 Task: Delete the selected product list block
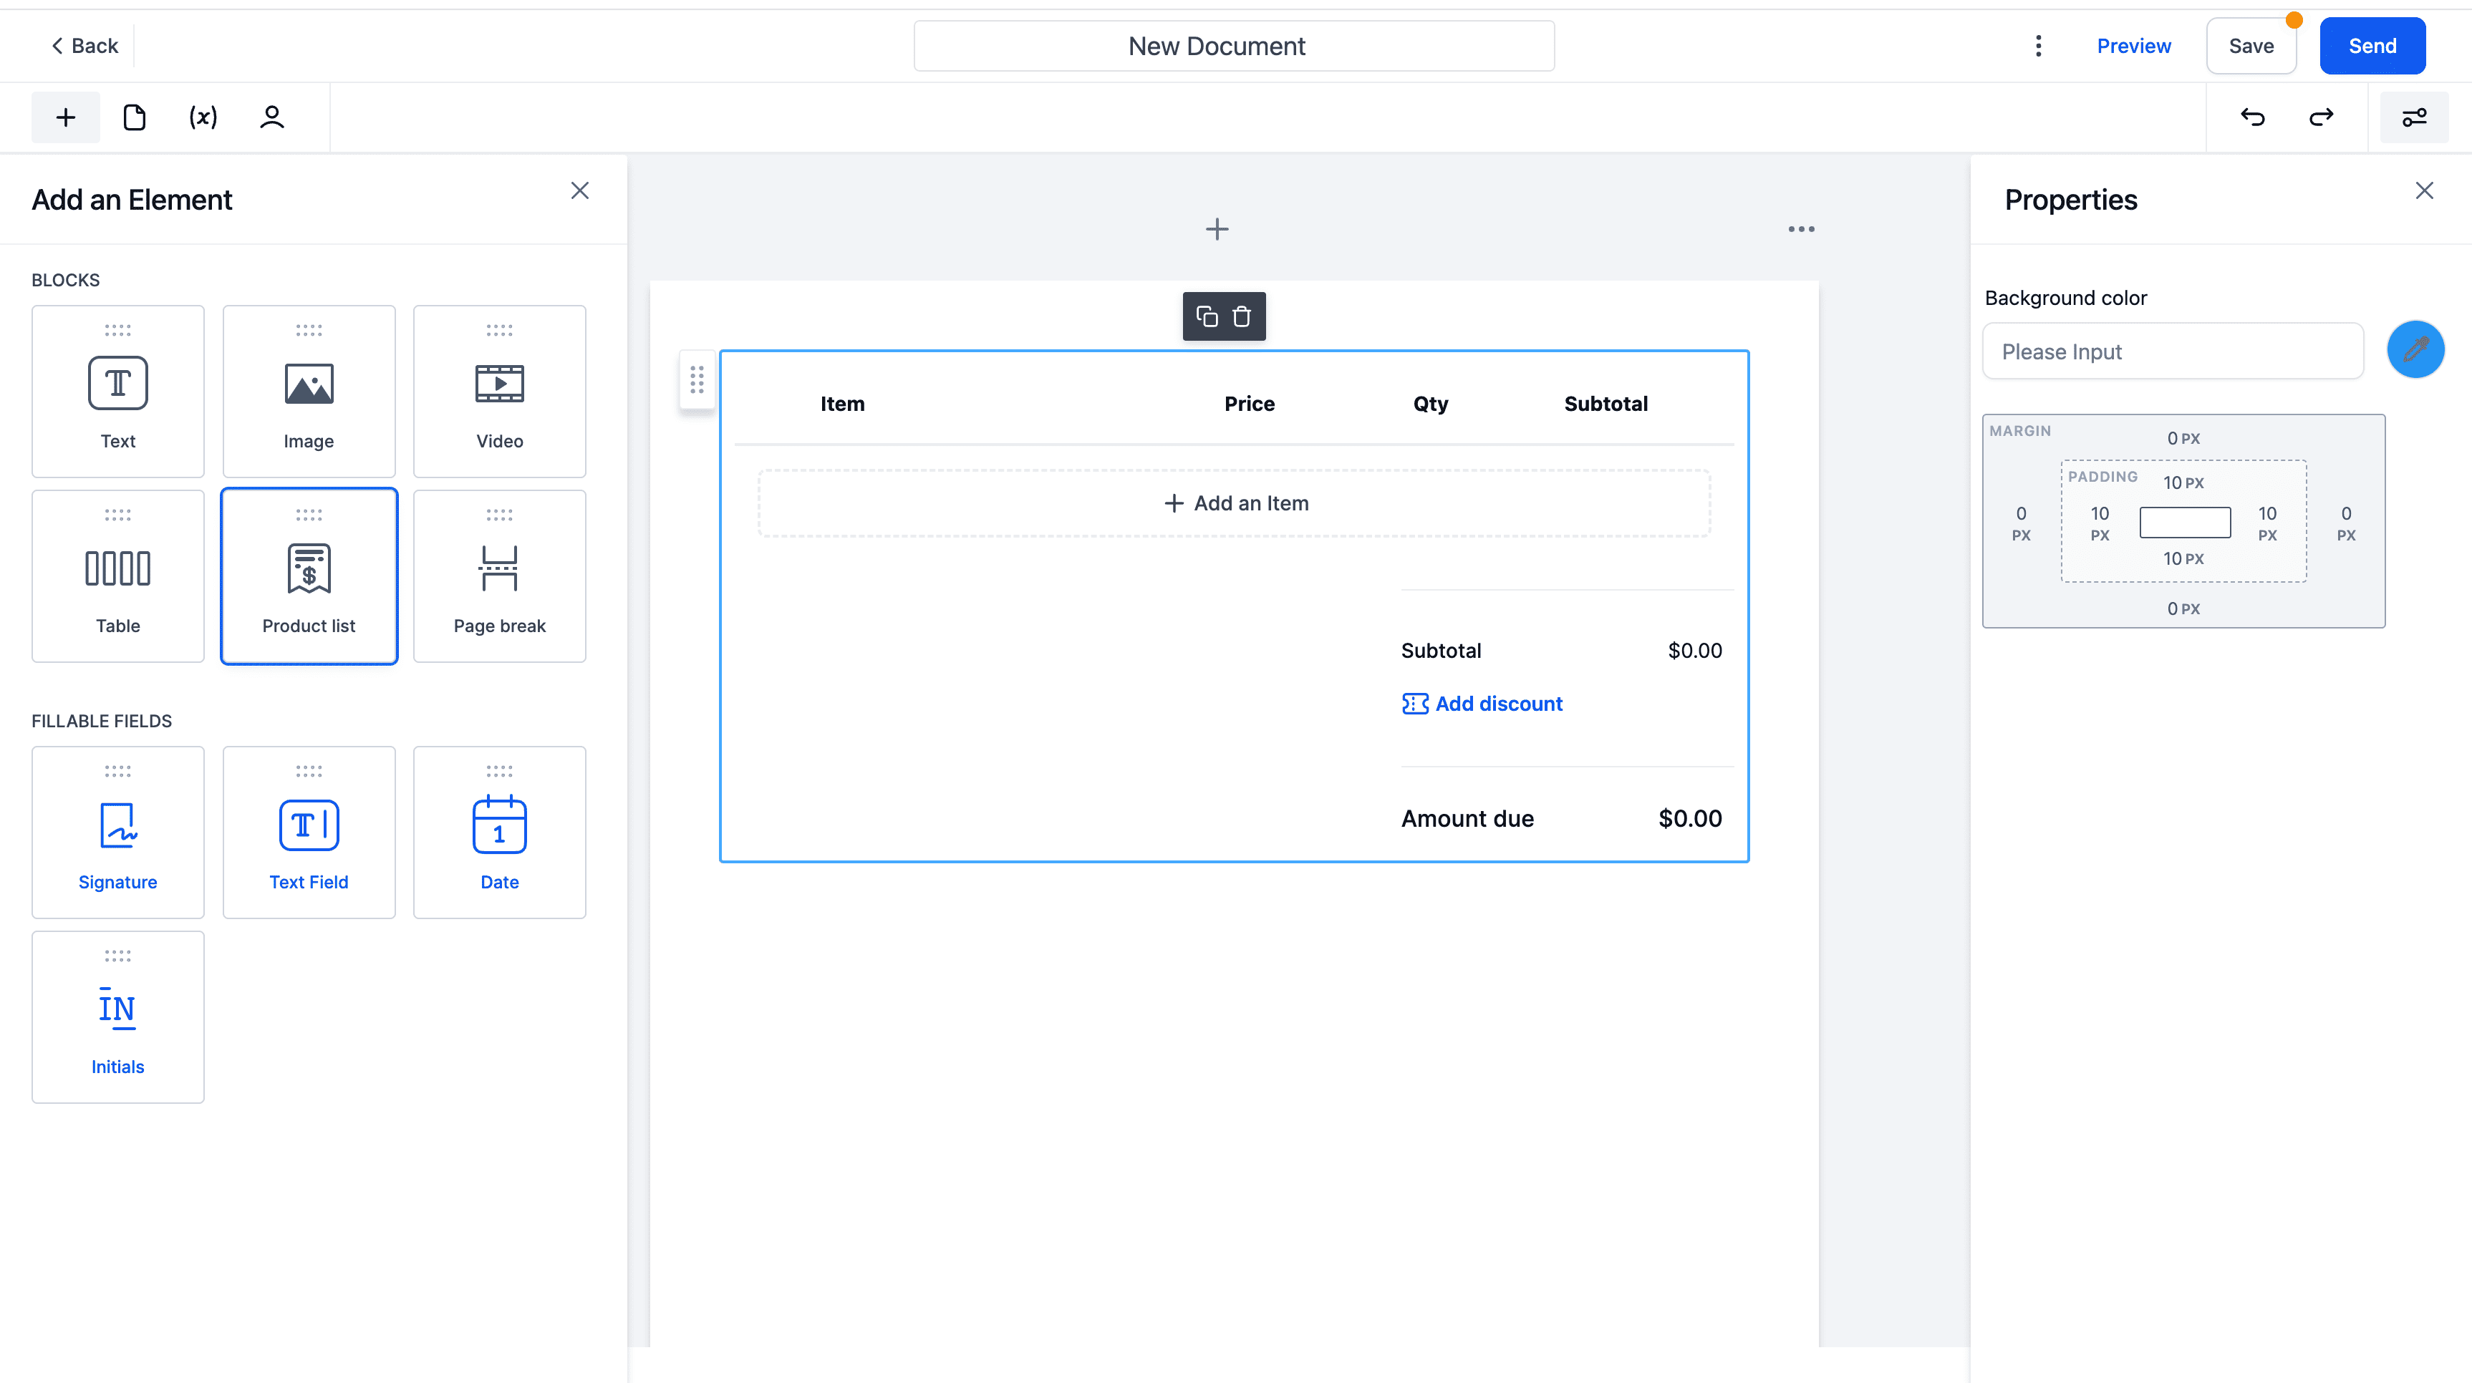(1242, 316)
